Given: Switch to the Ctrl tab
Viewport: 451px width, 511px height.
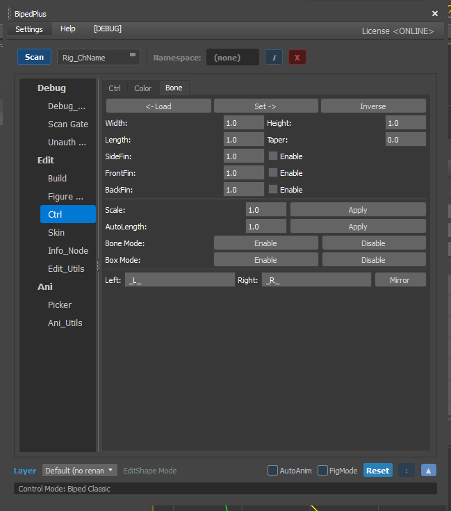Looking at the screenshot, I should [x=115, y=88].
